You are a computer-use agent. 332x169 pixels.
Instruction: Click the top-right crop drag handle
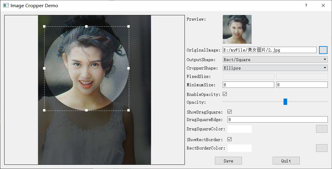point(129,26)
